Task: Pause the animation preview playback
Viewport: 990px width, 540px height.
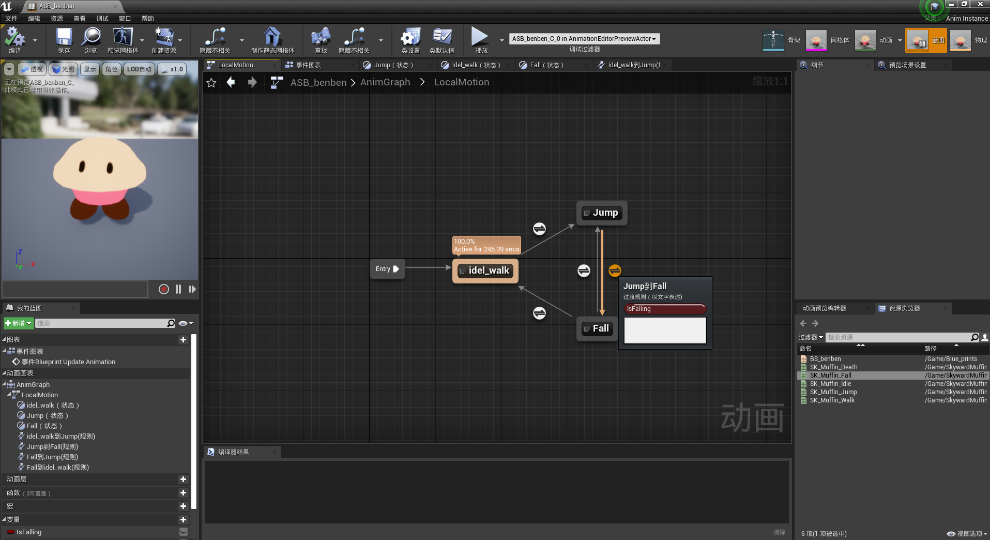Action: 178,289
